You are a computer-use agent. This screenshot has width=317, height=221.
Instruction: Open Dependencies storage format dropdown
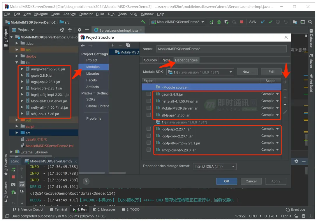click(215, 166)
